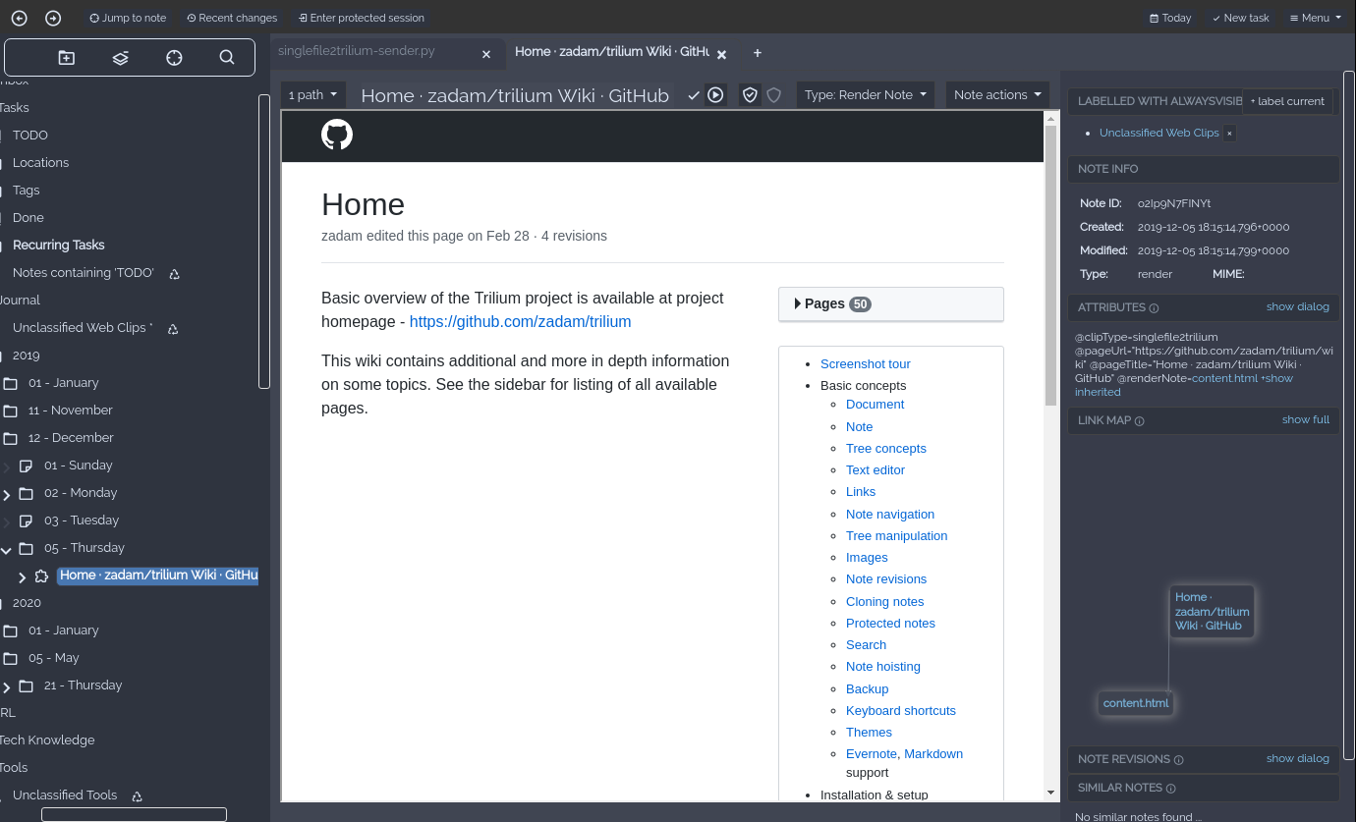Open the Type: Render Note dropdown

(x=866, y=95)
